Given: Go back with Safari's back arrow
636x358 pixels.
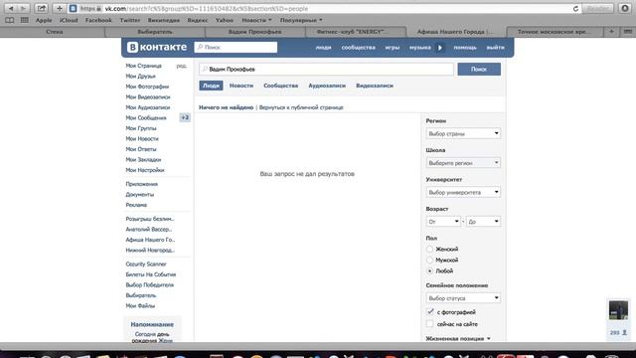Looking at the screenshot, I should pos(11,8).
